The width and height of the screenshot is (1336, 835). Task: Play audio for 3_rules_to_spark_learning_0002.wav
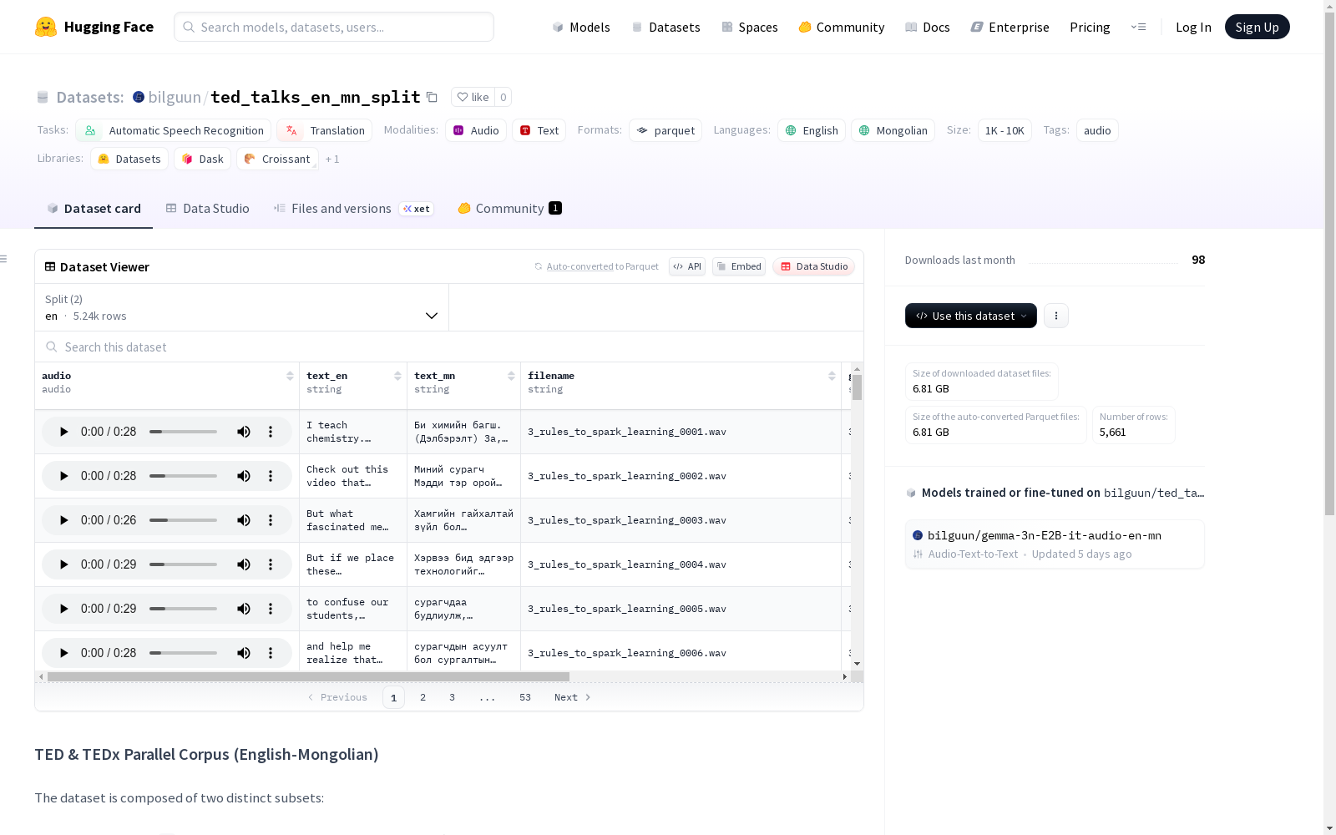tap(63, 476)
